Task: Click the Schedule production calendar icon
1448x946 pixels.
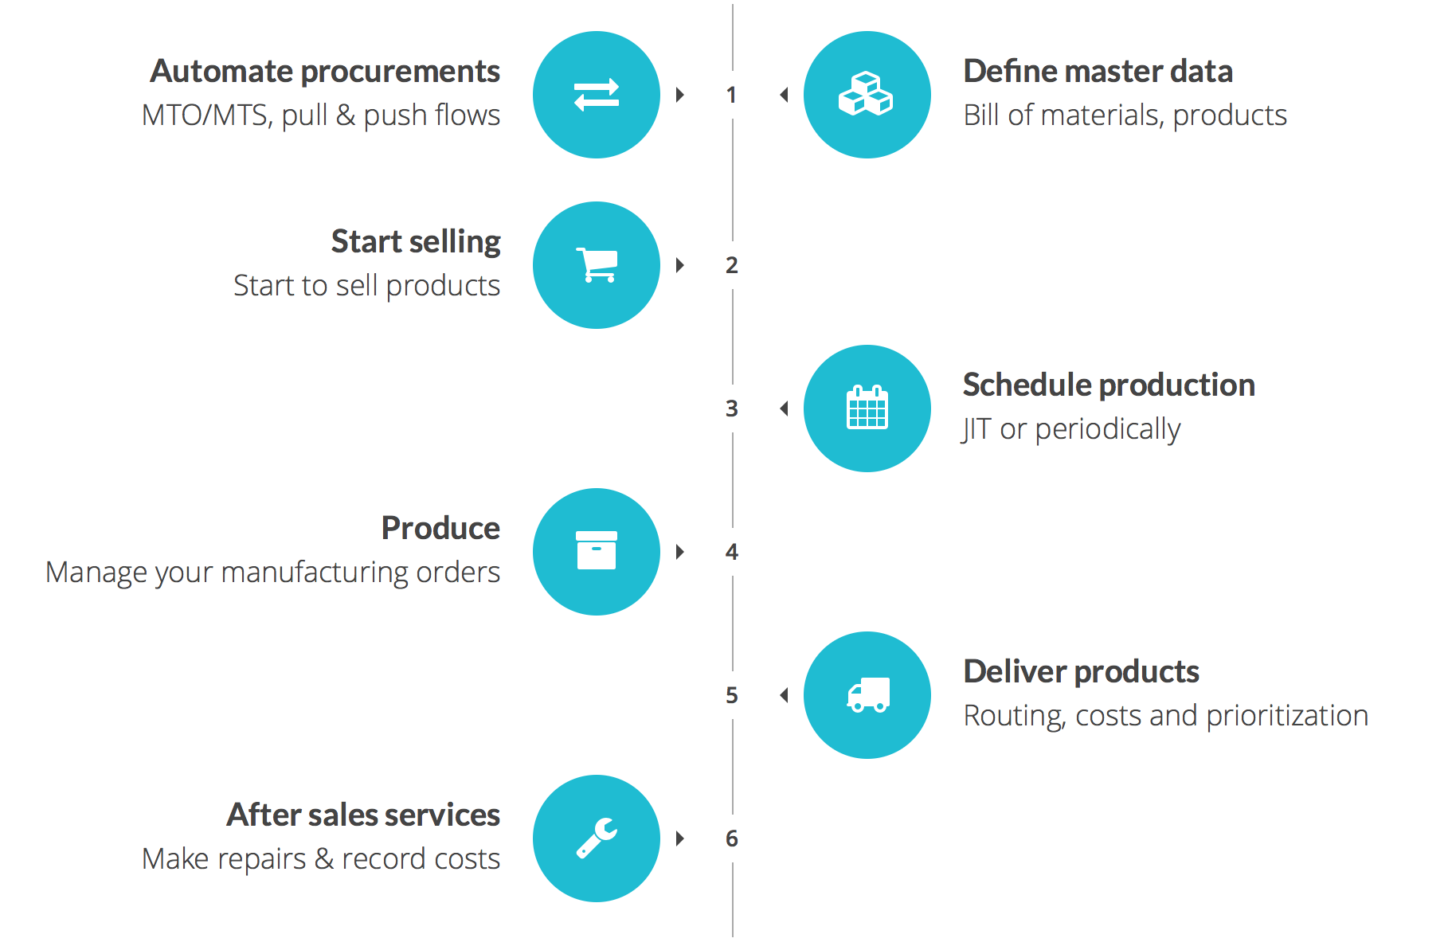Action: 867,408
